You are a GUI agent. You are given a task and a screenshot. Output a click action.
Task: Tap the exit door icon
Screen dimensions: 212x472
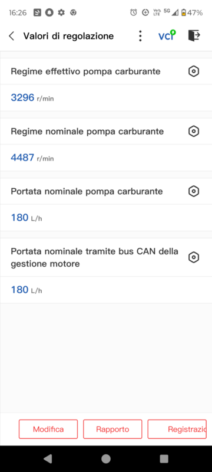(x=194, y=35)
